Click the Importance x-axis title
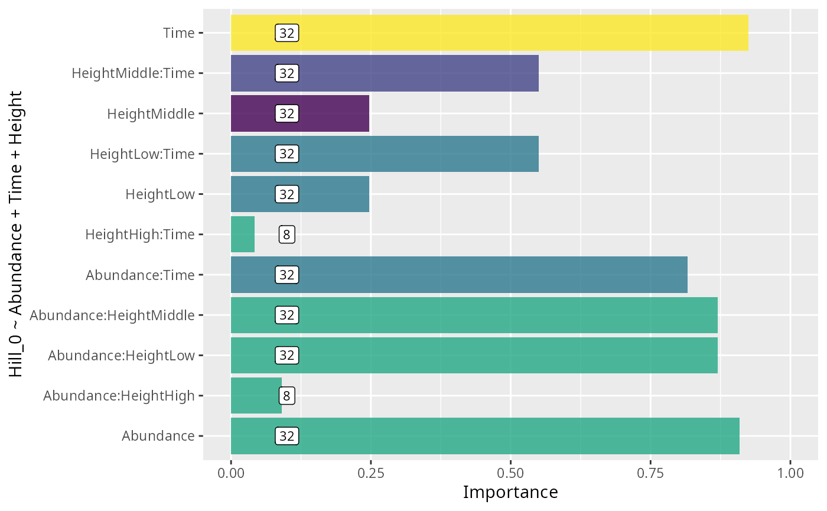This screenshot has width=827, height=511. coord(510,492)
